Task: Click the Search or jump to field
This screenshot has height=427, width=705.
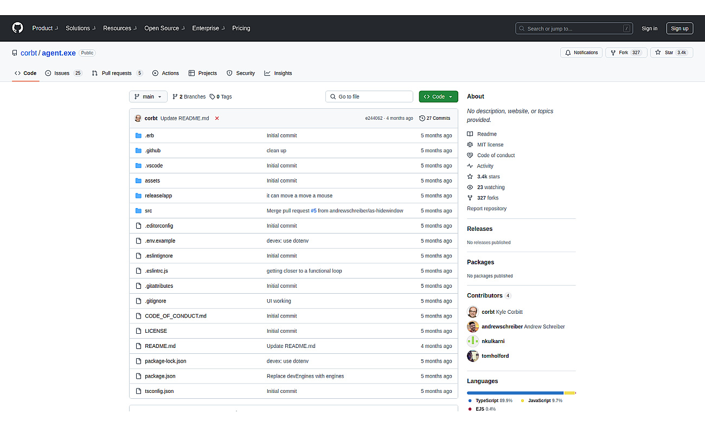Action: pyautogui.click(x=574, y=29)
